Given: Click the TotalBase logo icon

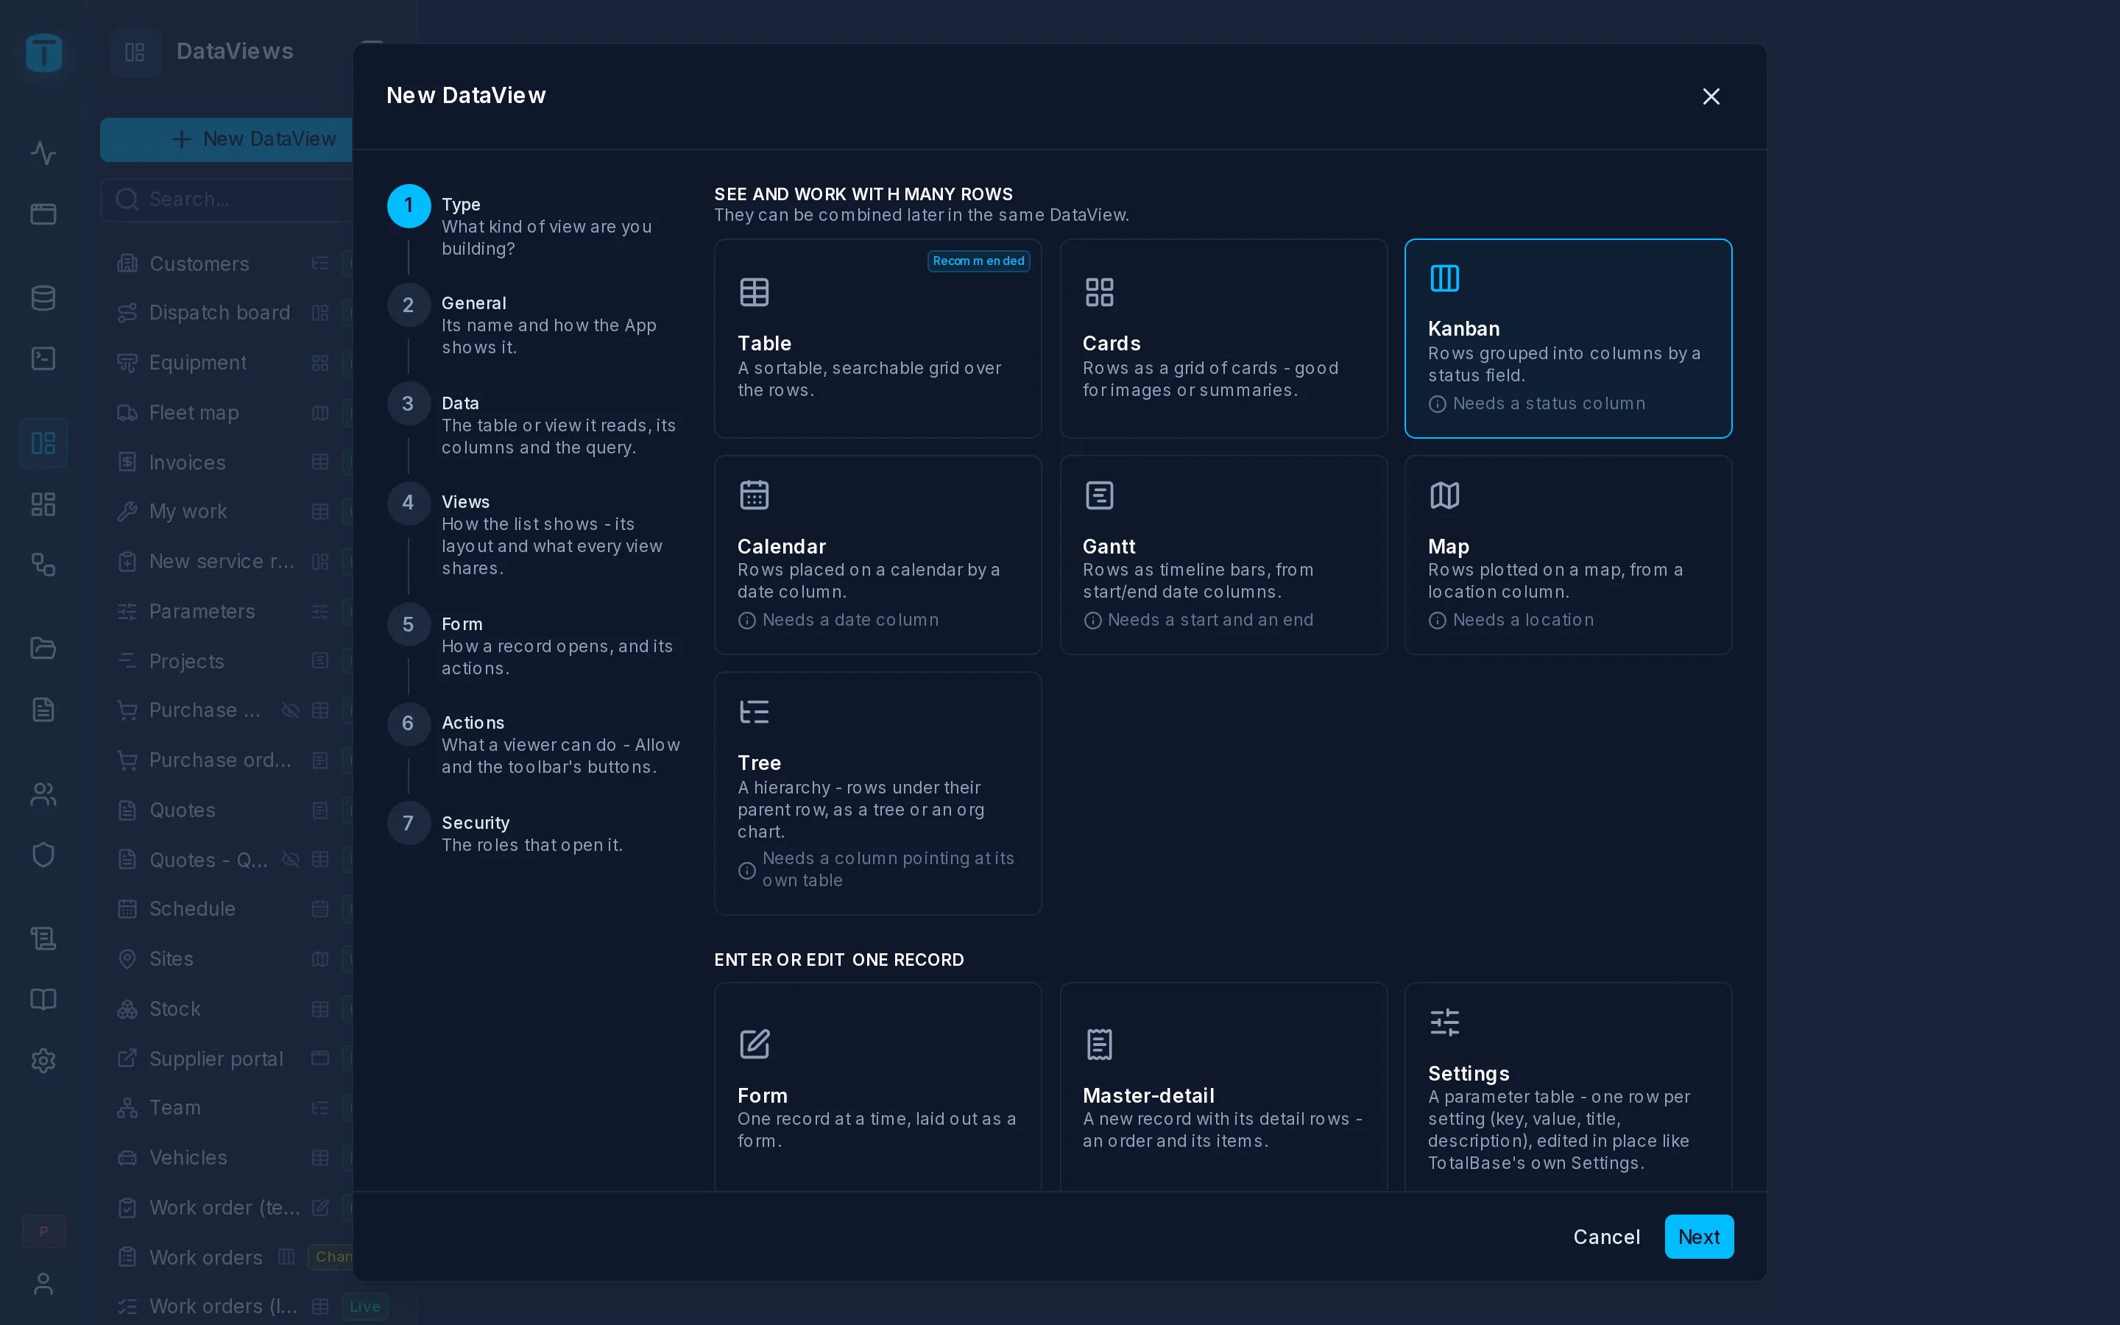Looking at the screenshot, I should pyautogui.click(x=44, y=52).
